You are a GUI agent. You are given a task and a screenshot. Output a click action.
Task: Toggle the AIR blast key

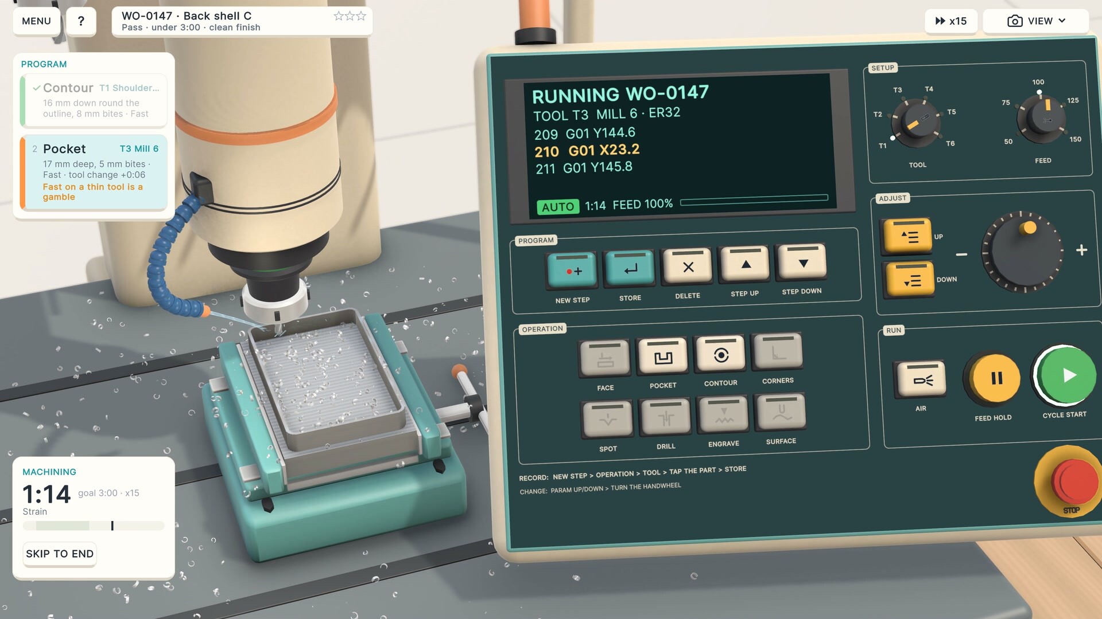(921, 379)
